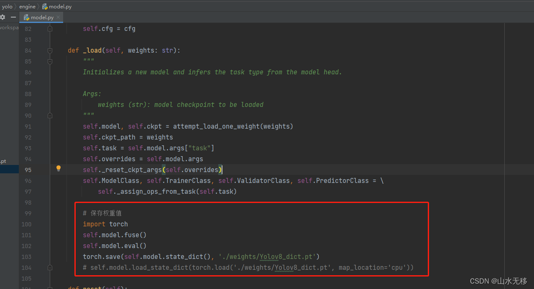
Task: Click 'self.model.eval()' line
Action: point(115,246)
